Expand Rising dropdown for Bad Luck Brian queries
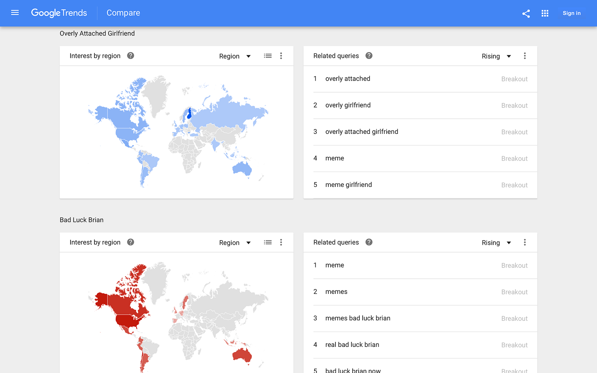 (496, 243)
